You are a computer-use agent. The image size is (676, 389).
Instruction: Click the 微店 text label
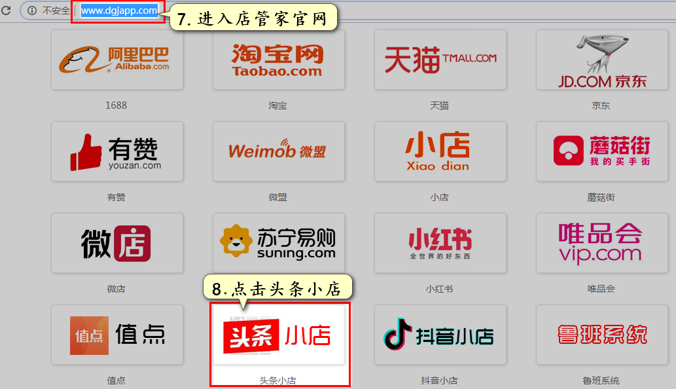[x=116, y=289]
